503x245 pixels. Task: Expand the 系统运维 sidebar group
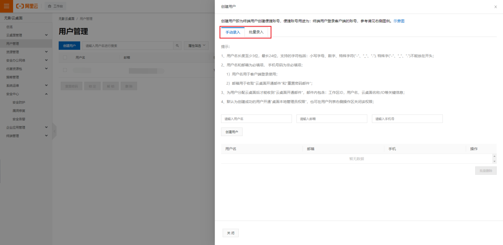click(26, 86)
